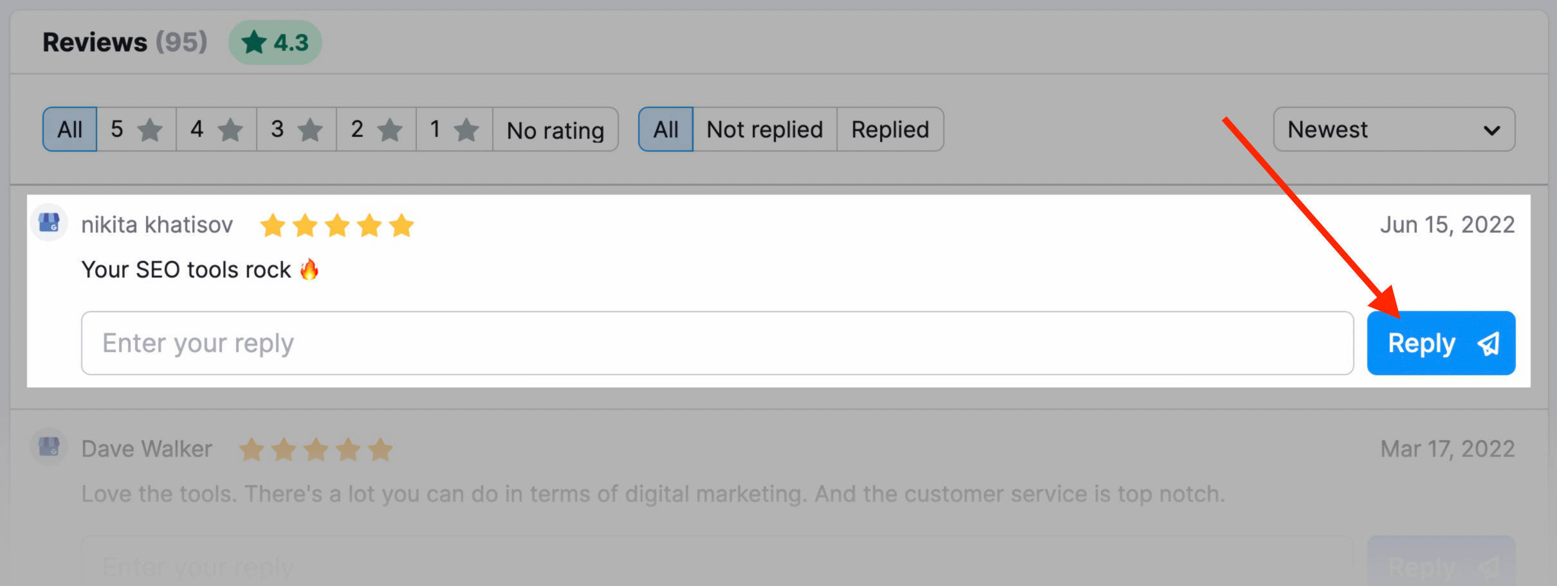
Task: Filter reviews by 5 stars
Action: [x=136, y=130]
